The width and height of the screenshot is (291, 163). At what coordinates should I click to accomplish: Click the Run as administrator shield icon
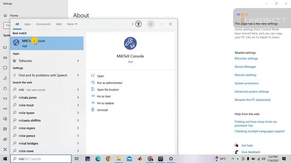[93, 82]
